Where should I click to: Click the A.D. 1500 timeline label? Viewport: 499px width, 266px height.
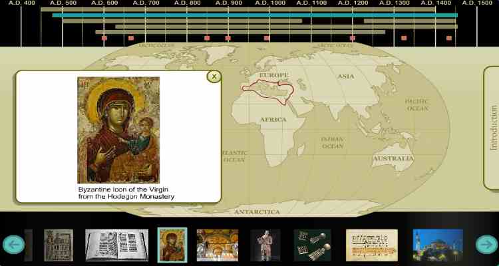click(477, 3)
